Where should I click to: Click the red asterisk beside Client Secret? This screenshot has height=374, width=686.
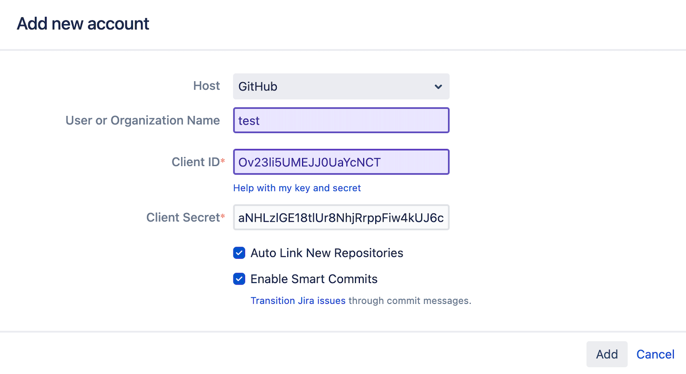point(223,218)
